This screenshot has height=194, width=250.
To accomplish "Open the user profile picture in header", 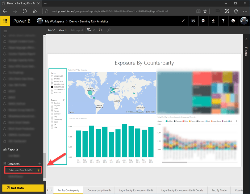I will 244,21.
